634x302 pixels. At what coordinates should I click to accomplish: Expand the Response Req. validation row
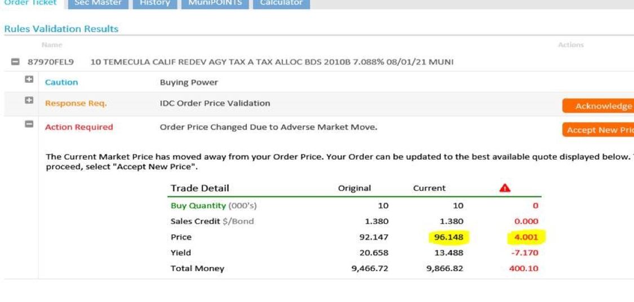(28, 102)
